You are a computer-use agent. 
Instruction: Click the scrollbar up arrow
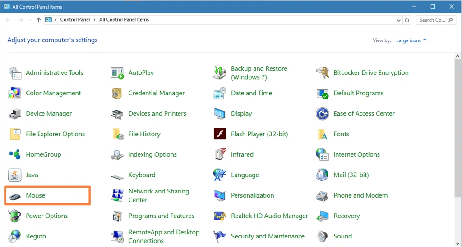(x=457, y=56)
